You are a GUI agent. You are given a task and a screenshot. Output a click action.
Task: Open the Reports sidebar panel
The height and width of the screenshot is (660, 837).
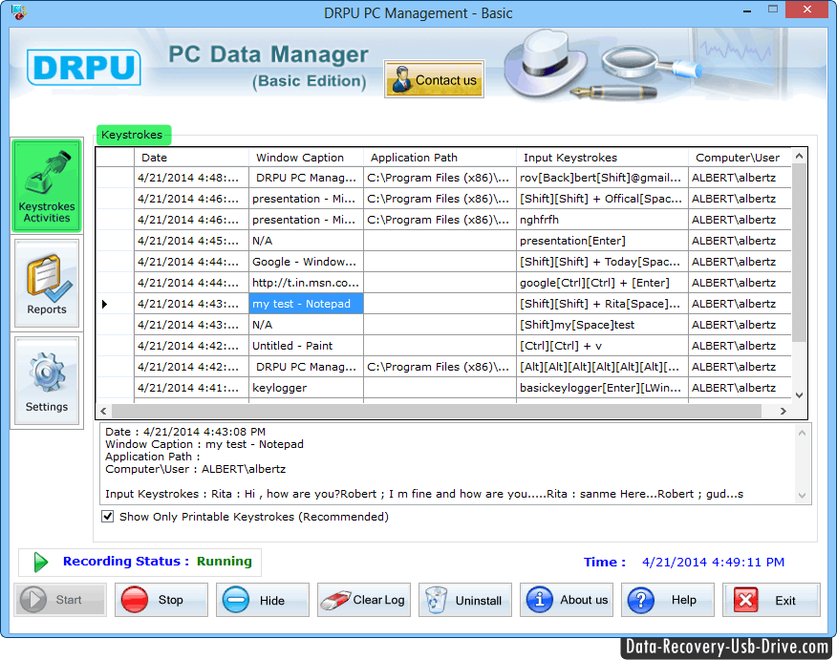47,283
